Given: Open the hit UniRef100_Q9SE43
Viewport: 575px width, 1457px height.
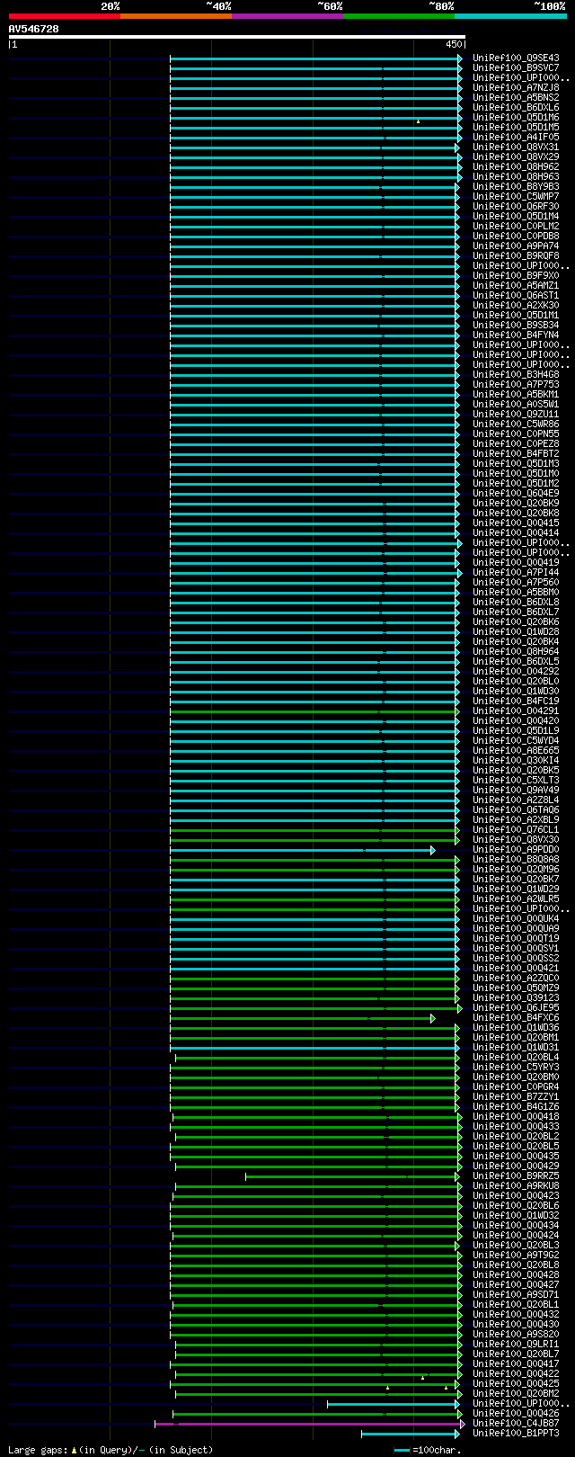Looking at the screenshot, I should [x=516, y=58].
